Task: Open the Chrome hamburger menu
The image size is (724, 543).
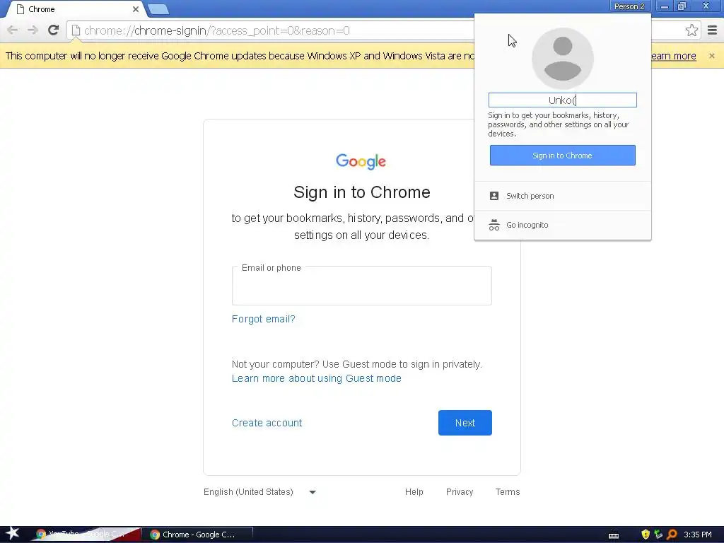Action: click(712, 30)
